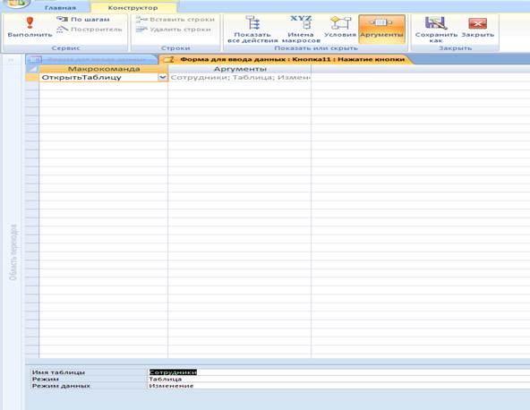Enable По шагам single-step mode

82,20
